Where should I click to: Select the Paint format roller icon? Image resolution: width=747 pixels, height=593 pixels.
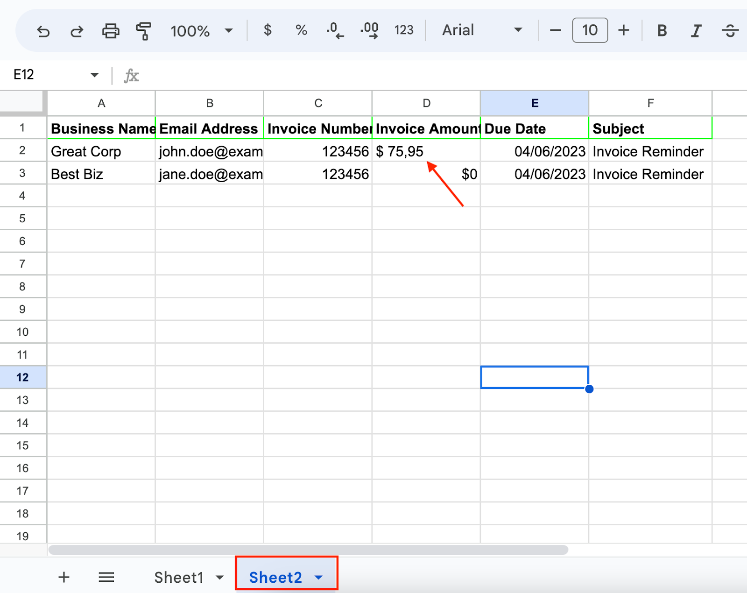coord(144,31)
